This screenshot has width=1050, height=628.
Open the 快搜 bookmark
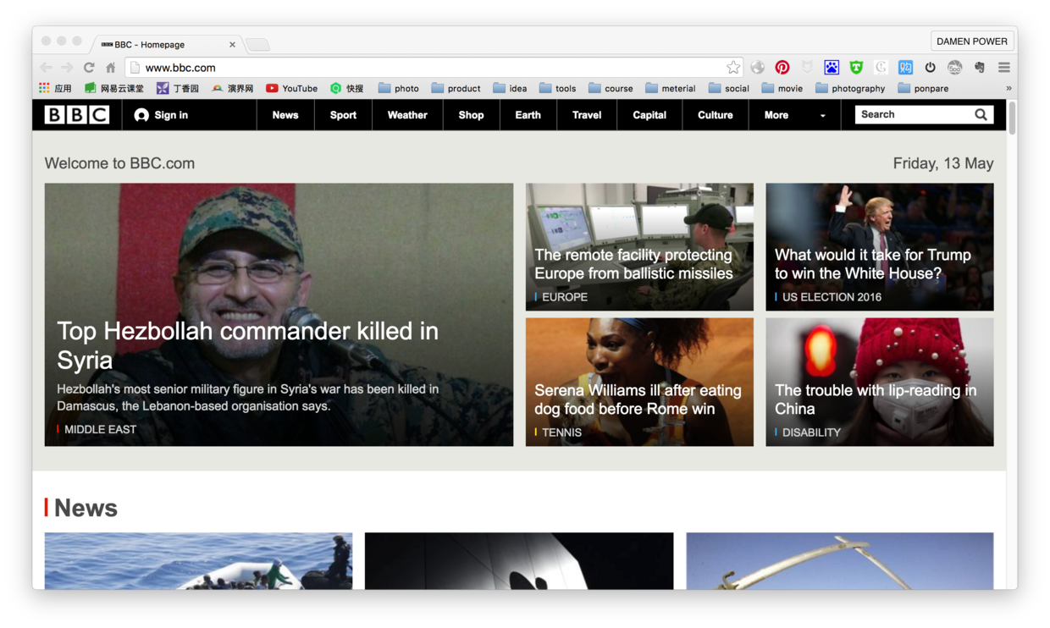pyautogui.click(x=346, y=88)
